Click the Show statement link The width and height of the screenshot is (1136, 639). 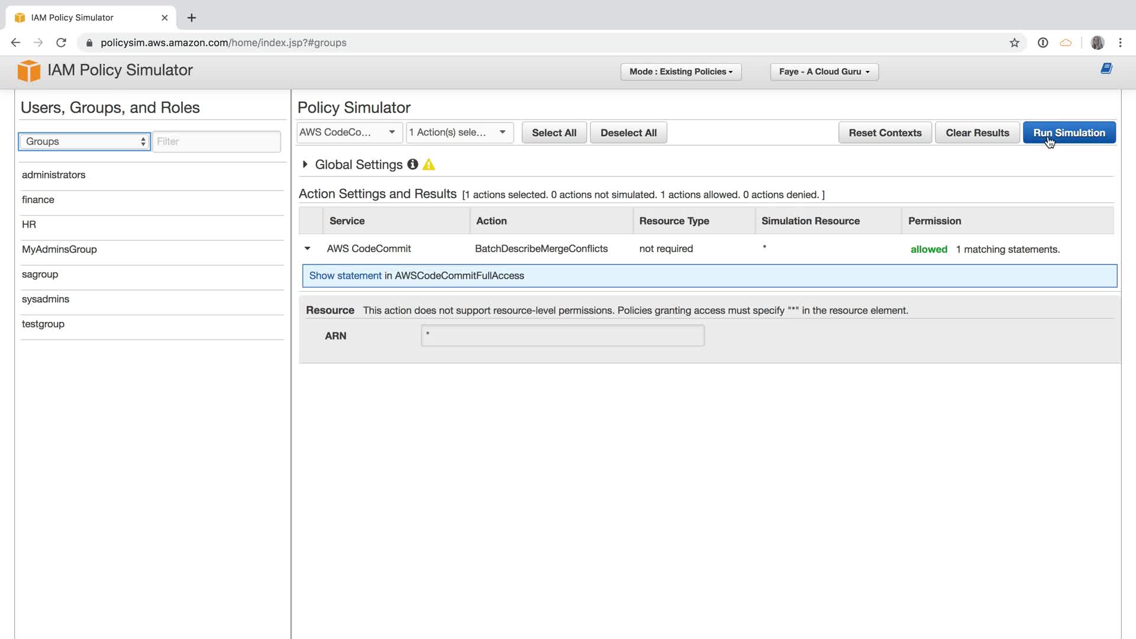[345, 276]
